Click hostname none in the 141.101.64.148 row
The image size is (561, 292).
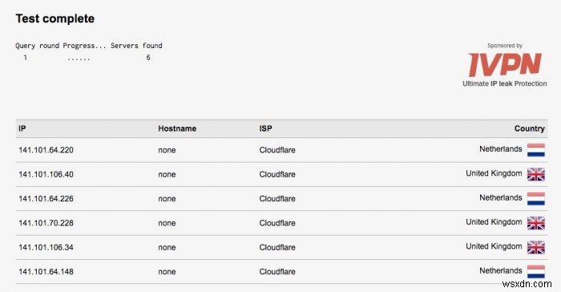tap(167, 272)
